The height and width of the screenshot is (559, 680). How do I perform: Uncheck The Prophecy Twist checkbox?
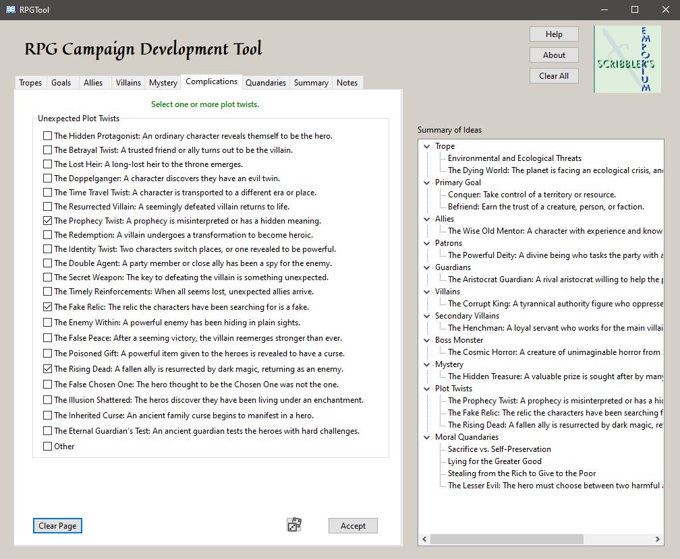pos(47,221)
